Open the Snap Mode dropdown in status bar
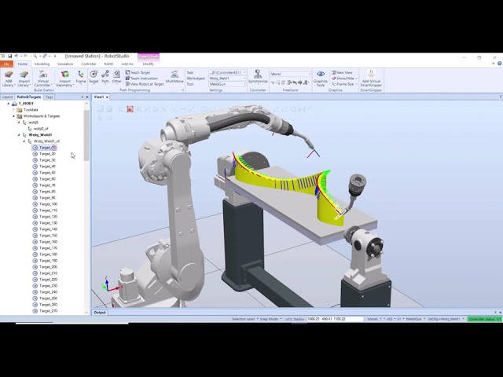 (270, 319)
